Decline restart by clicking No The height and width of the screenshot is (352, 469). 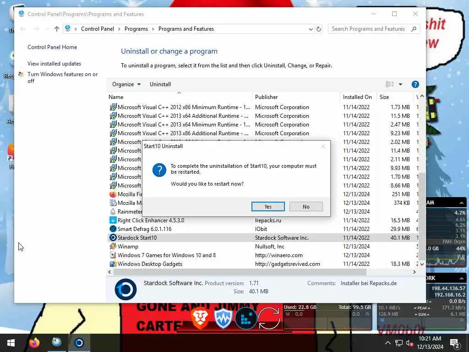[305, 207]
